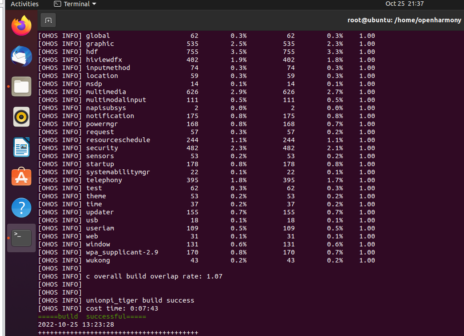Select 'wpa_supplicant-2.9' text
Image resolution: width=464 pixels, height=336 pixels.
[122, 252]
